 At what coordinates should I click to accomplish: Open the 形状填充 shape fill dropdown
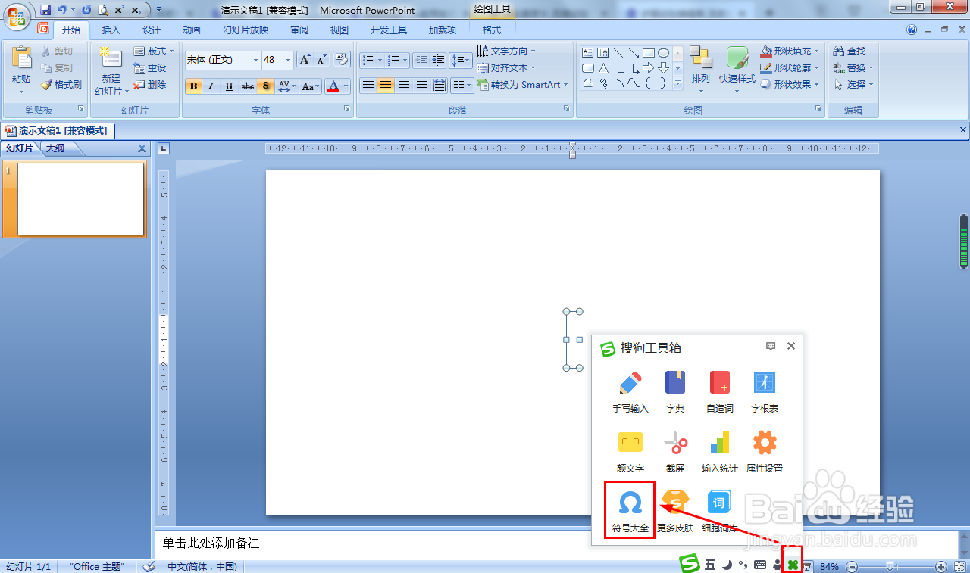[790, 51]
